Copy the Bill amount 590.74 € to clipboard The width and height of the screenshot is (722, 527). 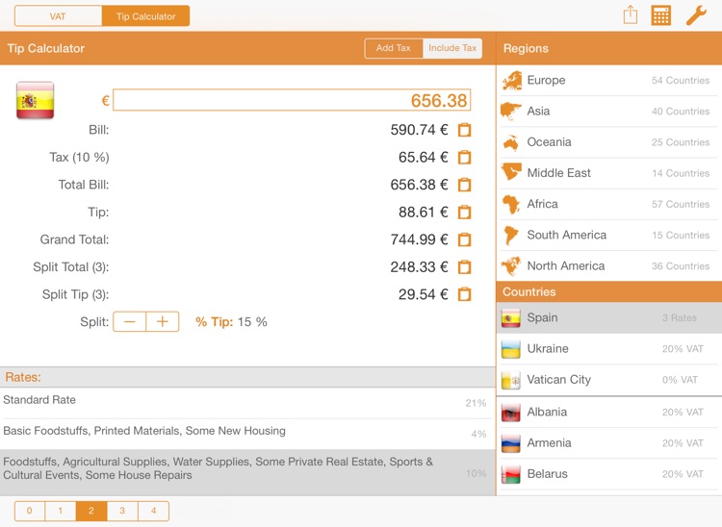click(x=464, y=130)
